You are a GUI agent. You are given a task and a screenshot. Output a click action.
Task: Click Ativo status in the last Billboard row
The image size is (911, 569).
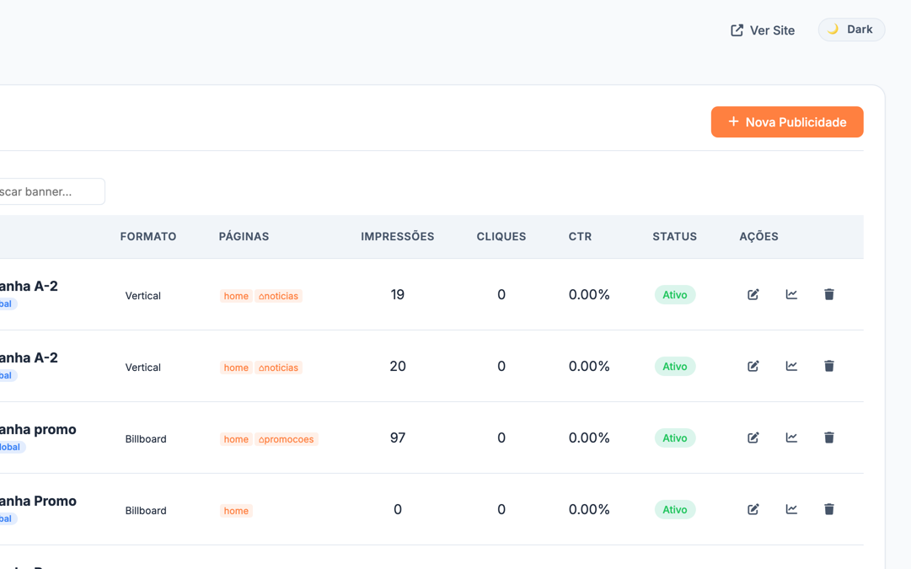point(674,509)
